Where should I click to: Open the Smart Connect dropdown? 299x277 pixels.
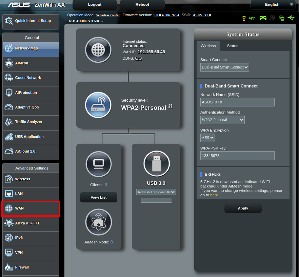pyautogui.click(x=224, y=67)
